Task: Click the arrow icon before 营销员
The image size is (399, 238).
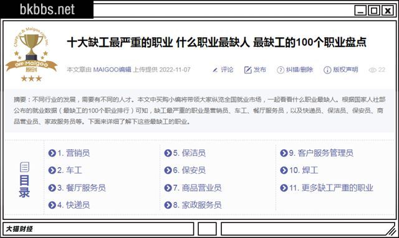Action: 52,153
